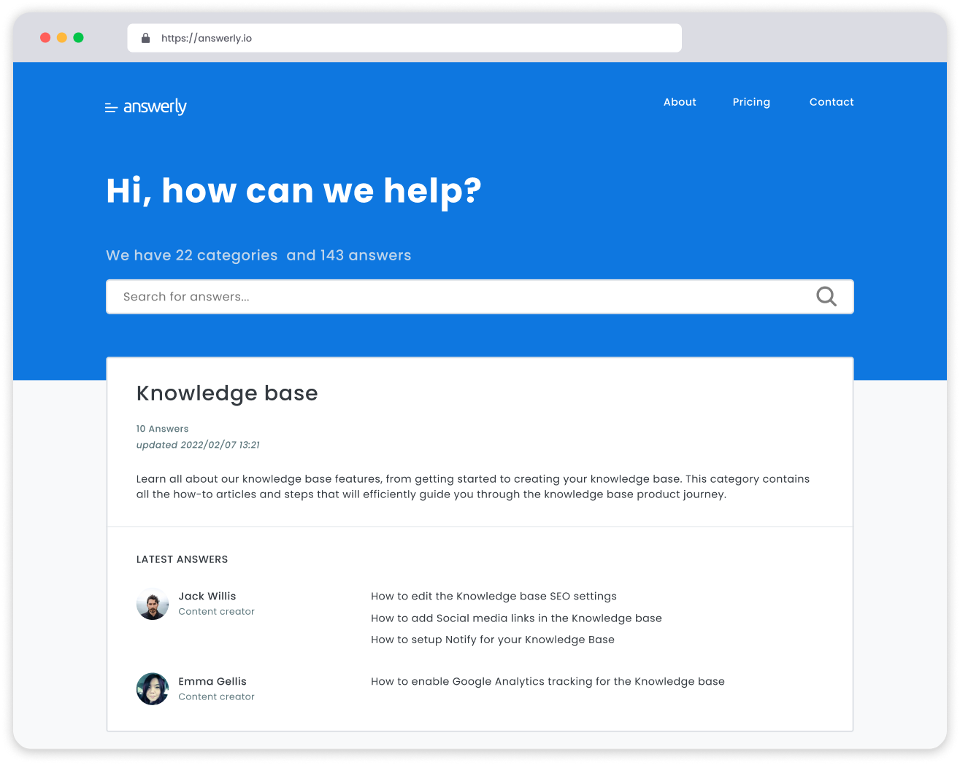The image size is (960, 765).
Task: Click the Emma Gellis author name
Action: coord(212,681)
